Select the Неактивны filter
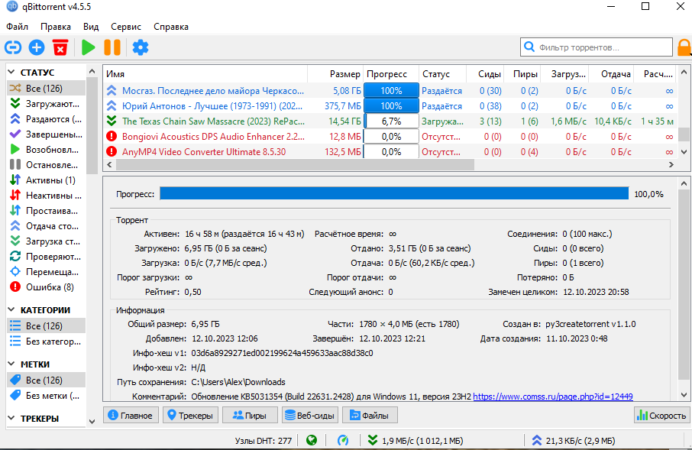 pyautogui.click(x=47, y=195)
